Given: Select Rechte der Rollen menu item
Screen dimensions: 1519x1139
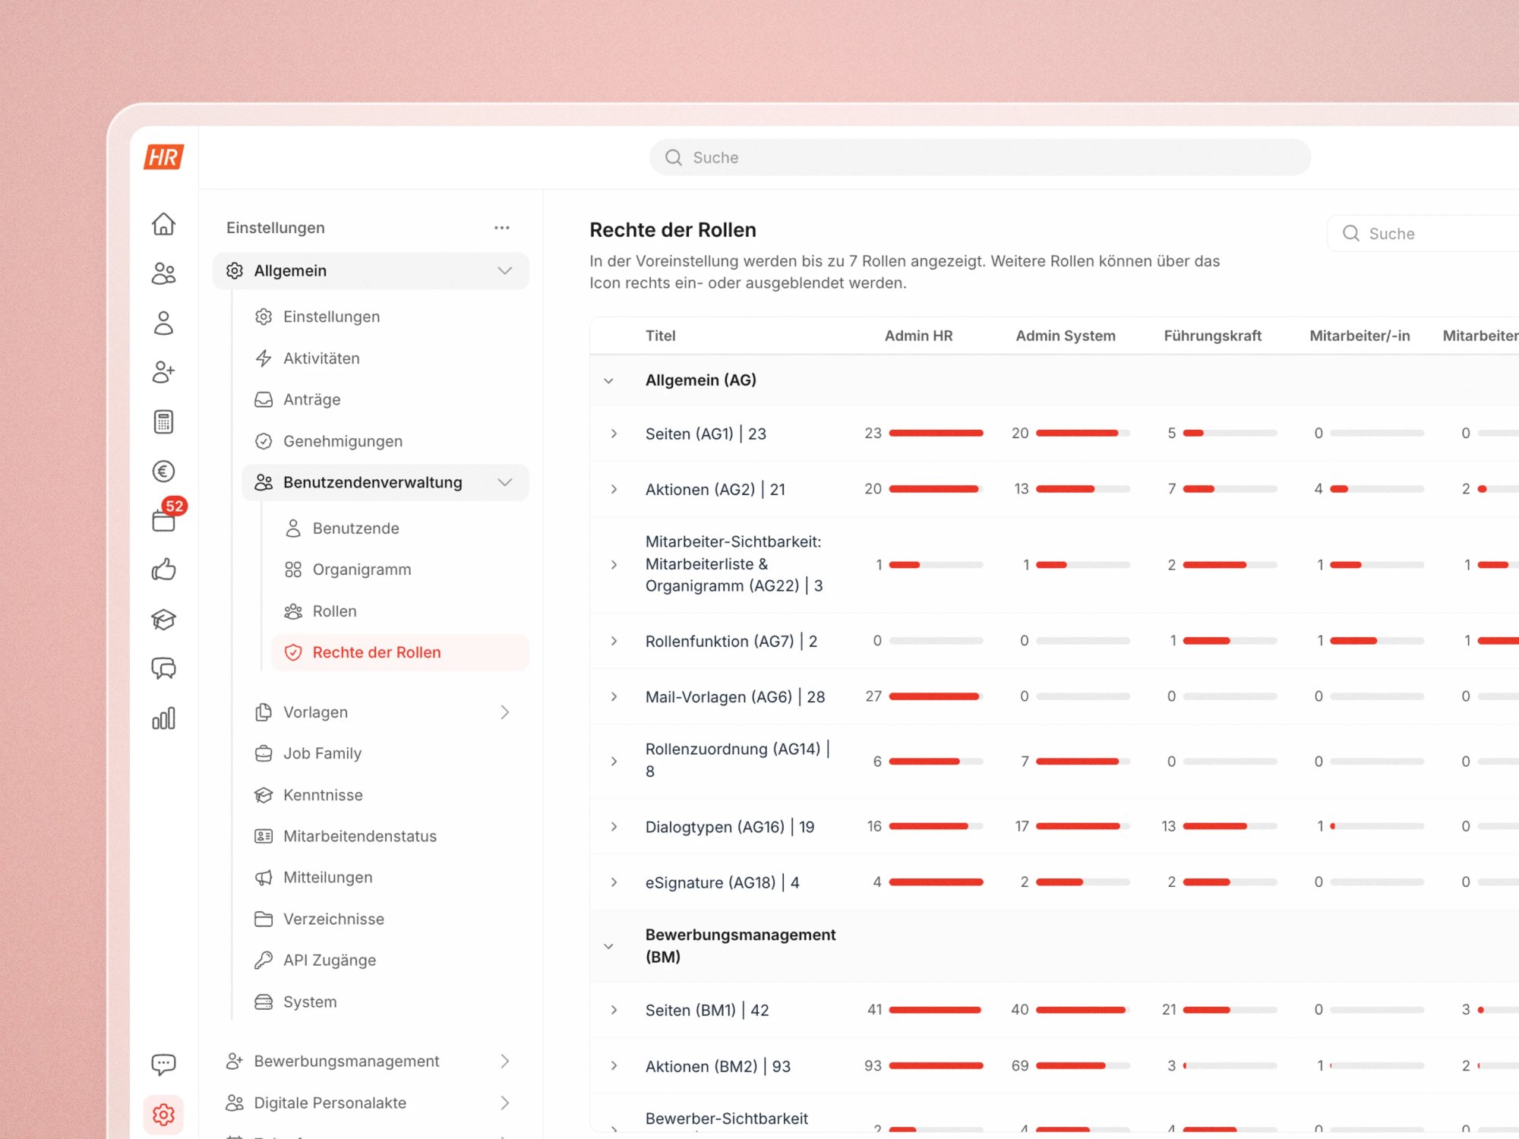Looking at the screenshot, I should click(x=400, y=652).
